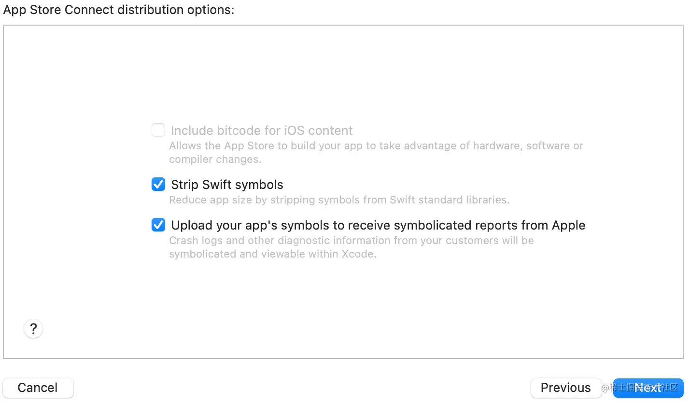This screenshot has height=404, width=690.
Task: Click the 'compiler changes.' description line
Action: 215,159
